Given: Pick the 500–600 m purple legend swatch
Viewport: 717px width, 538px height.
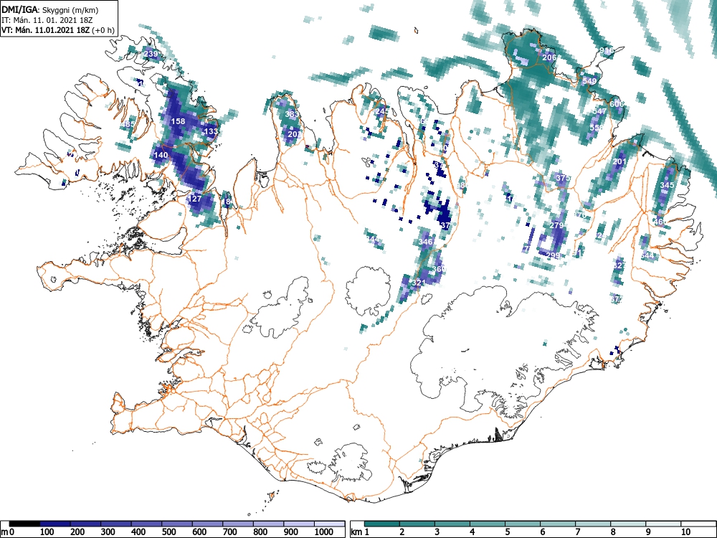Looking at the screenshot, I should click(x=177, y=524).
